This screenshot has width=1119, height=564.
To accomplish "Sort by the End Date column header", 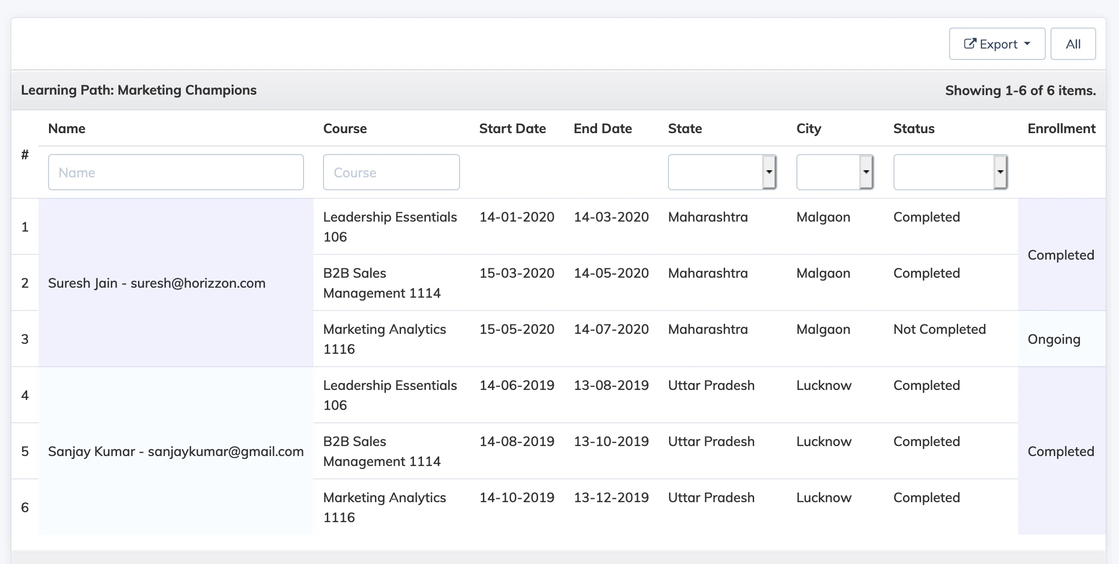I will point(603,128).
